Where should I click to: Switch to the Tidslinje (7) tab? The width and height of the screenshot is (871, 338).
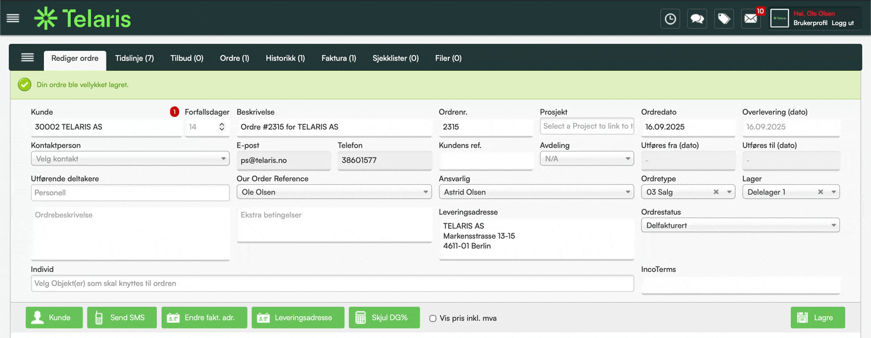pos(135,58)
